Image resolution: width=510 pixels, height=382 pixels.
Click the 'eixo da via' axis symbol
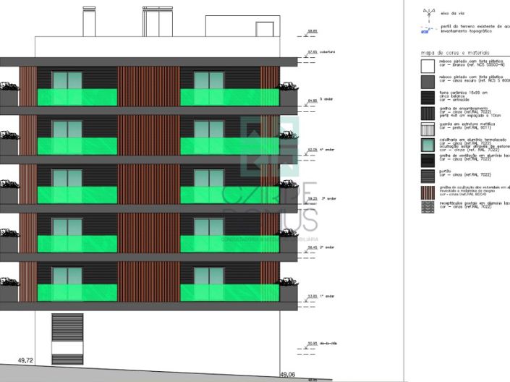pyautogui.click(x=429, y=14)
